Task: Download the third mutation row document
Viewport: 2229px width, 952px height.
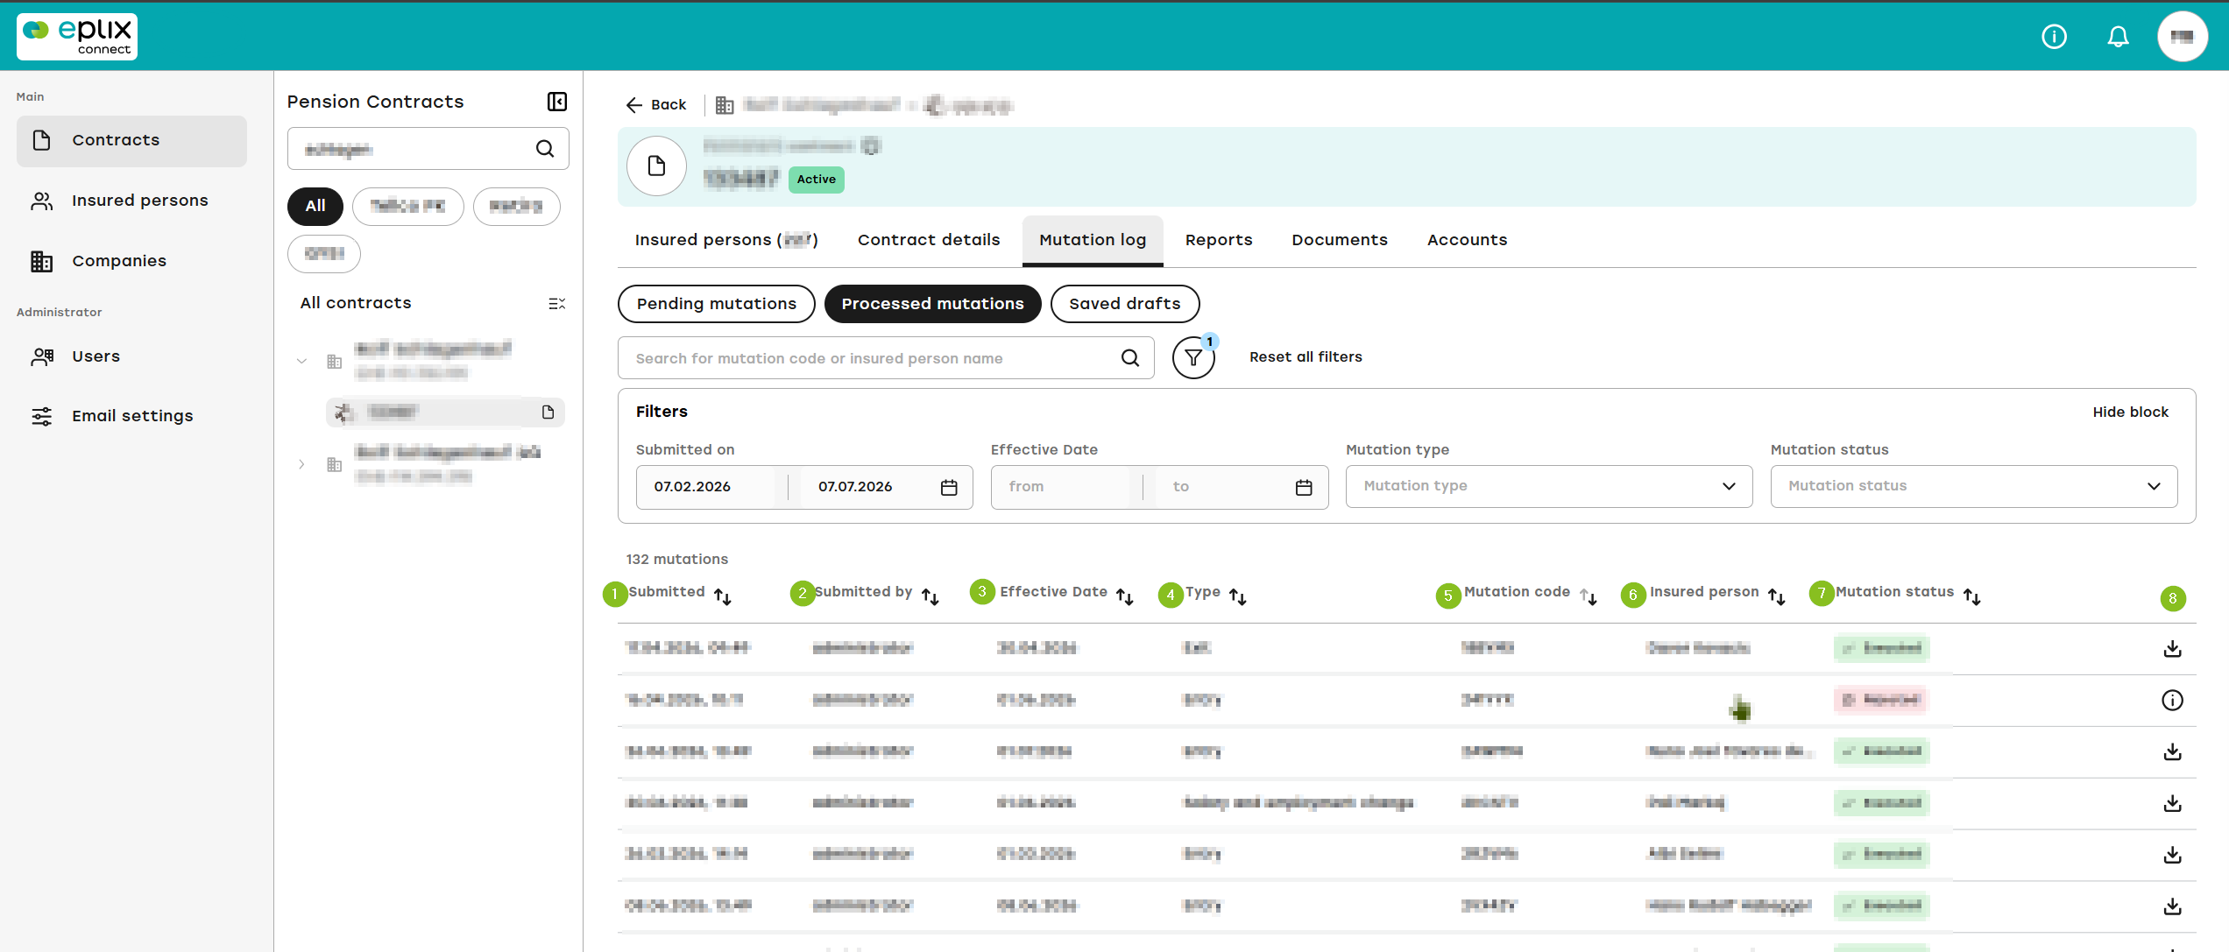Action: point(2172,752)
